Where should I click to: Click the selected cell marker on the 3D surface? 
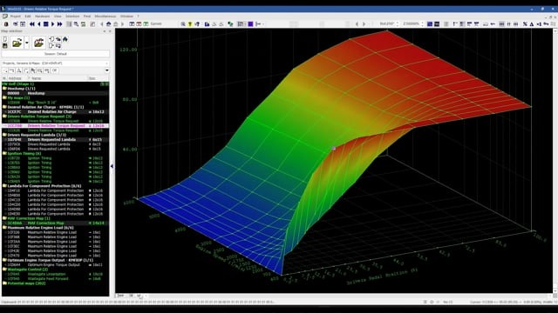coord(333,149)
